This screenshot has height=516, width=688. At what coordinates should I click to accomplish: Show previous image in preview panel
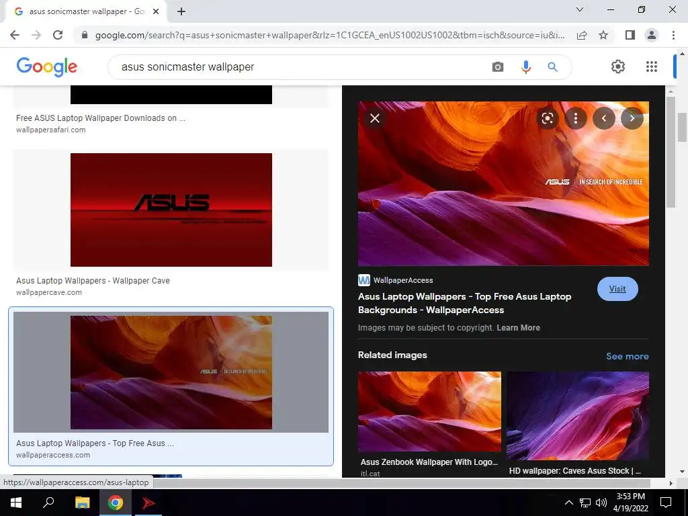[604, 118]
